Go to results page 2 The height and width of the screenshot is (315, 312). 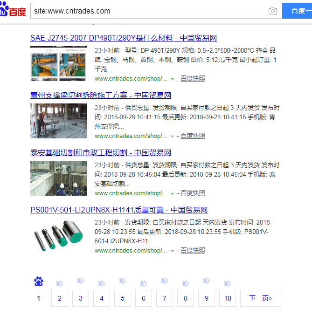(x=60, y=298)
